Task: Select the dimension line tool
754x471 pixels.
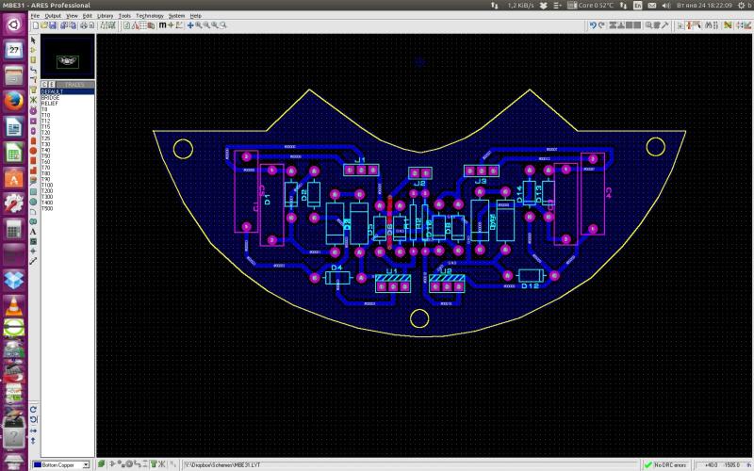Action: (x=33, y=261)
